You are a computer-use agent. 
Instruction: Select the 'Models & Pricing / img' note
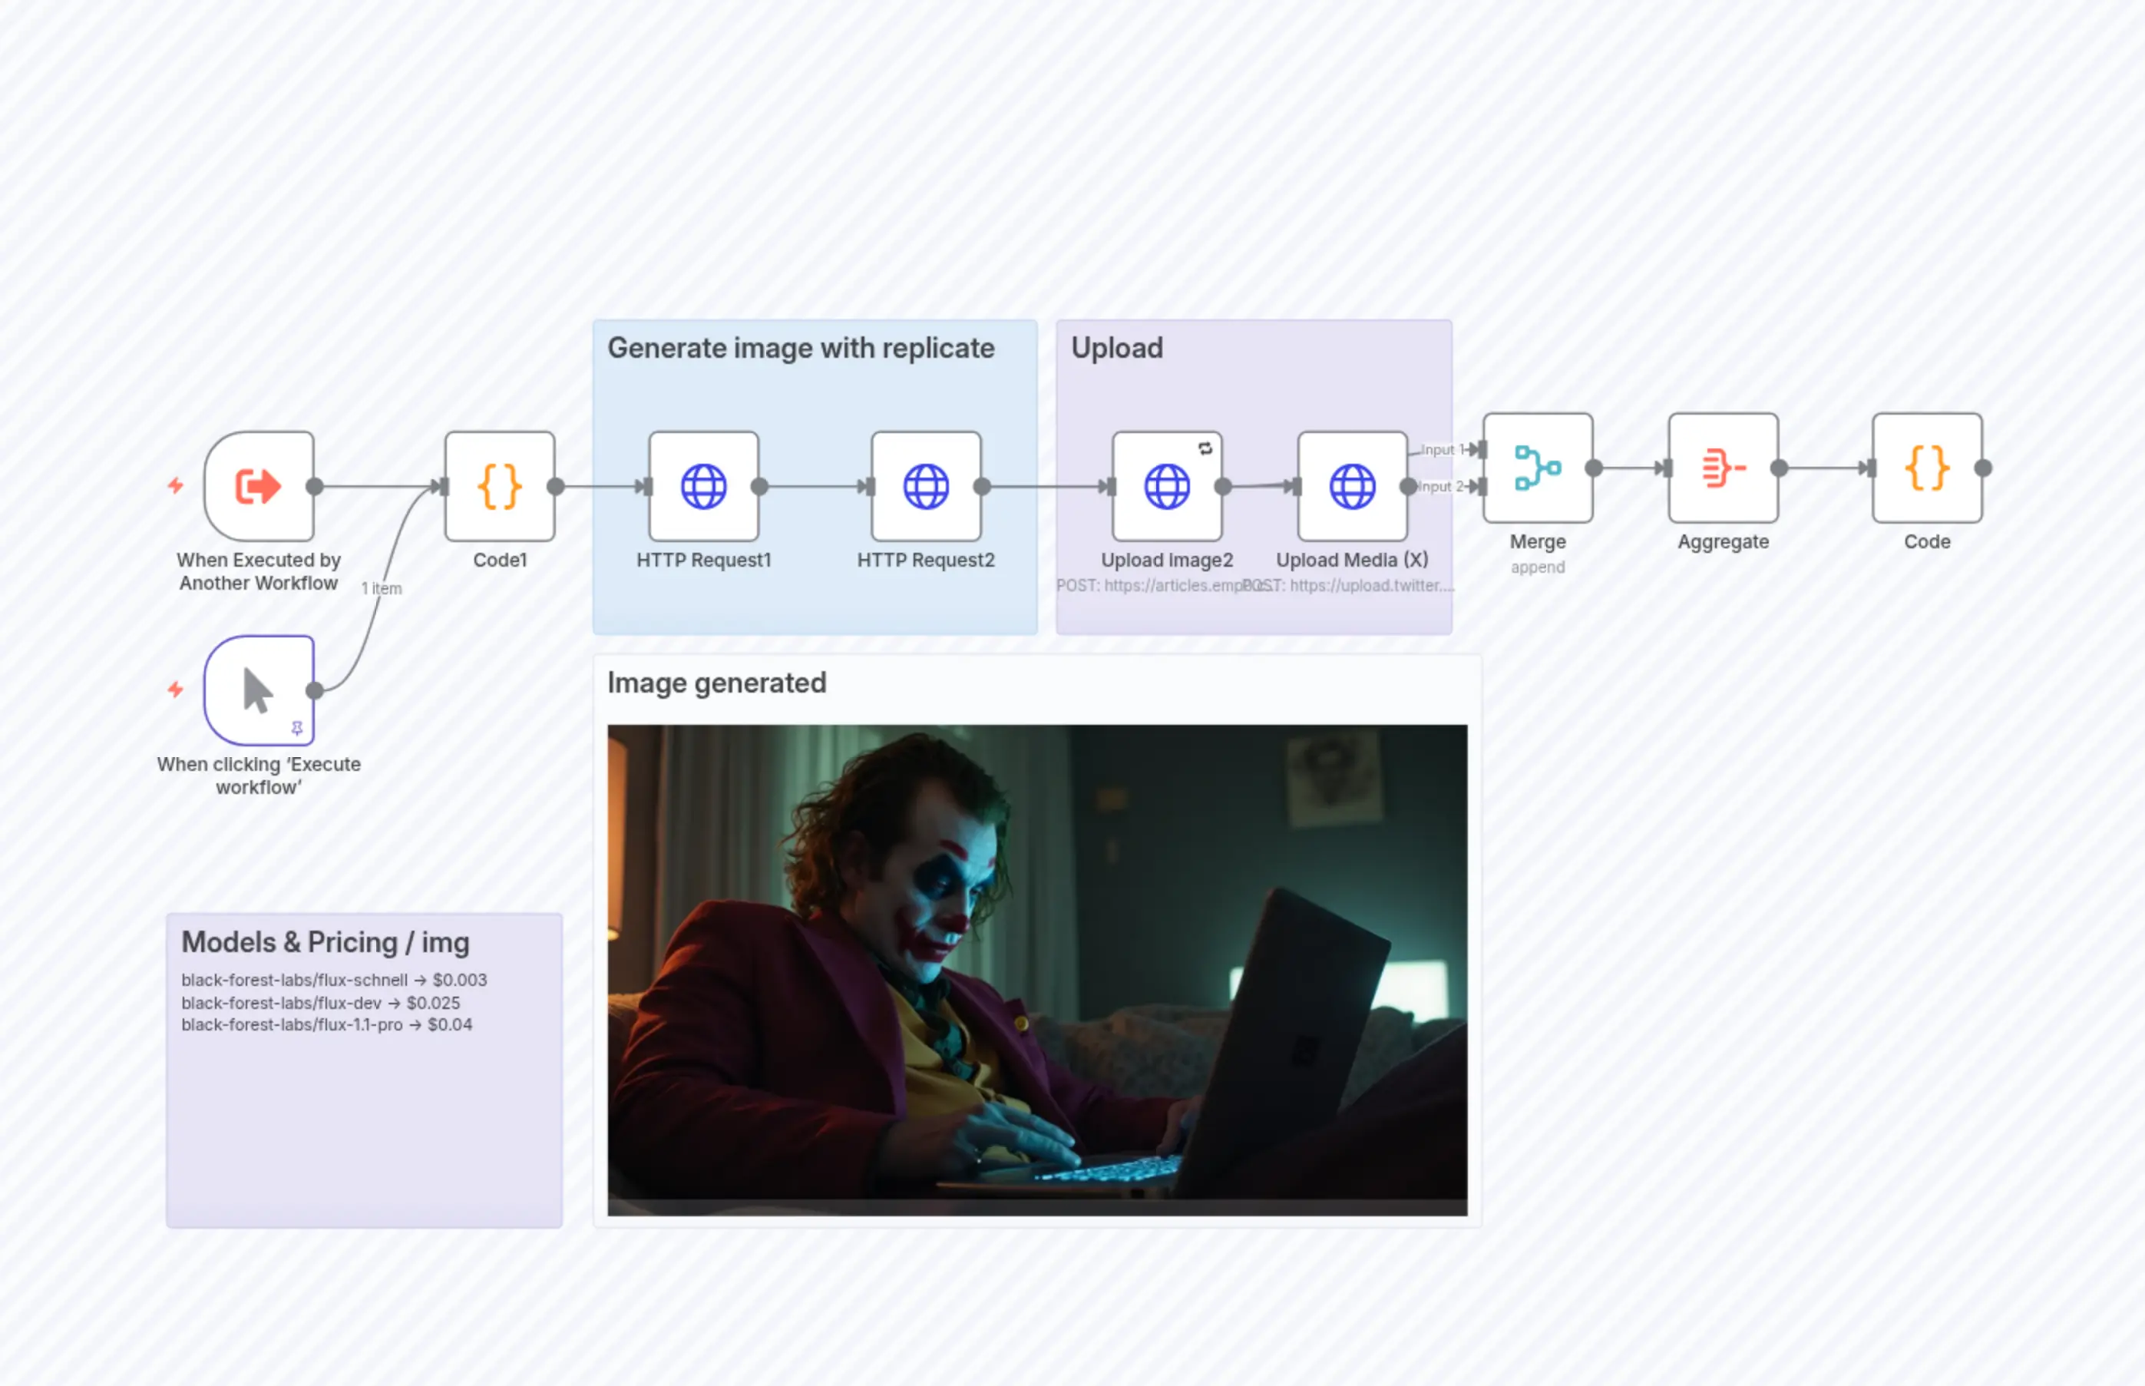tap(326, 942)
